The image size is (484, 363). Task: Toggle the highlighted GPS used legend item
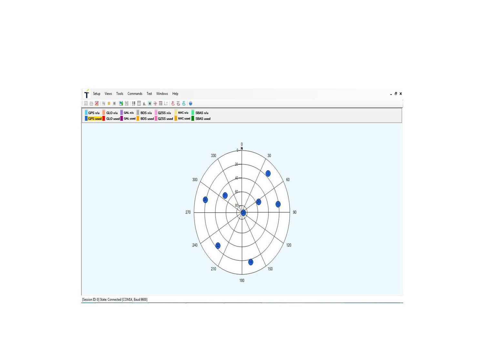pyautogui.click(x=95, y=119)
